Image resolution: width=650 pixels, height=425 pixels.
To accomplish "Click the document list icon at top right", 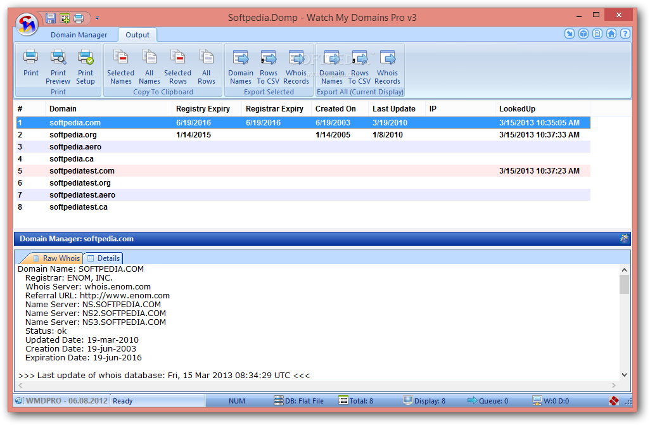I will 597,34.
